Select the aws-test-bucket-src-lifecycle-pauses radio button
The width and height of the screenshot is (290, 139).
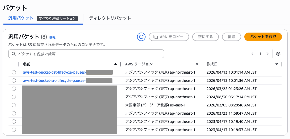(x=14, y=80)
